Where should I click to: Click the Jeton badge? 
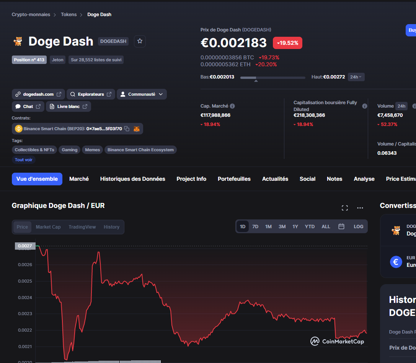coord(57,60)
